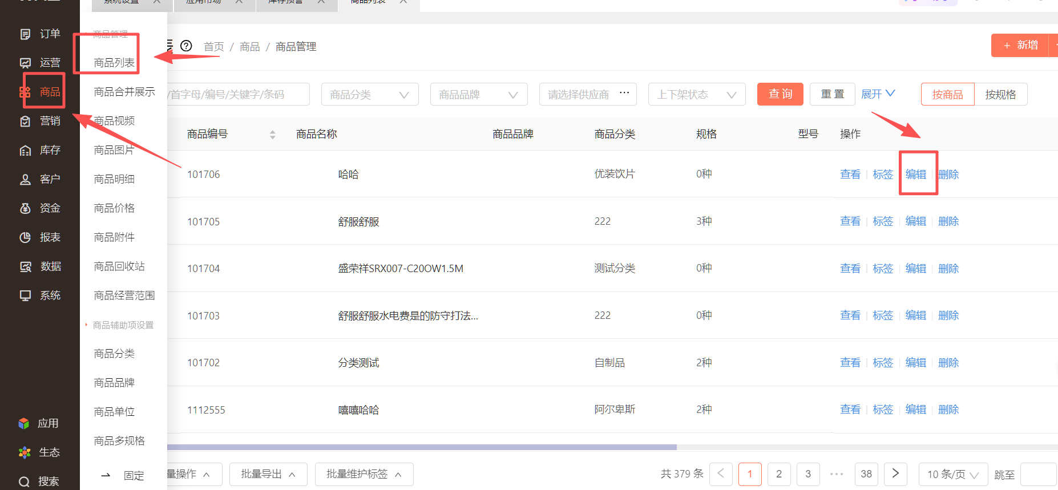Screen dimensions: 1058x490
Task: Click 查看 for product 1112555
Action: tap(850, 410)
